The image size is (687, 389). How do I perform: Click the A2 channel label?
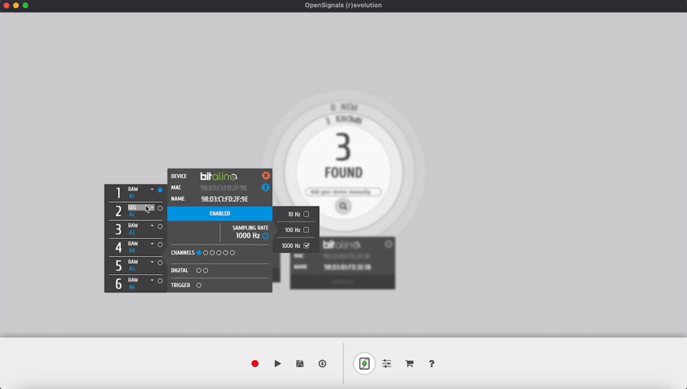tap(131, 214)
